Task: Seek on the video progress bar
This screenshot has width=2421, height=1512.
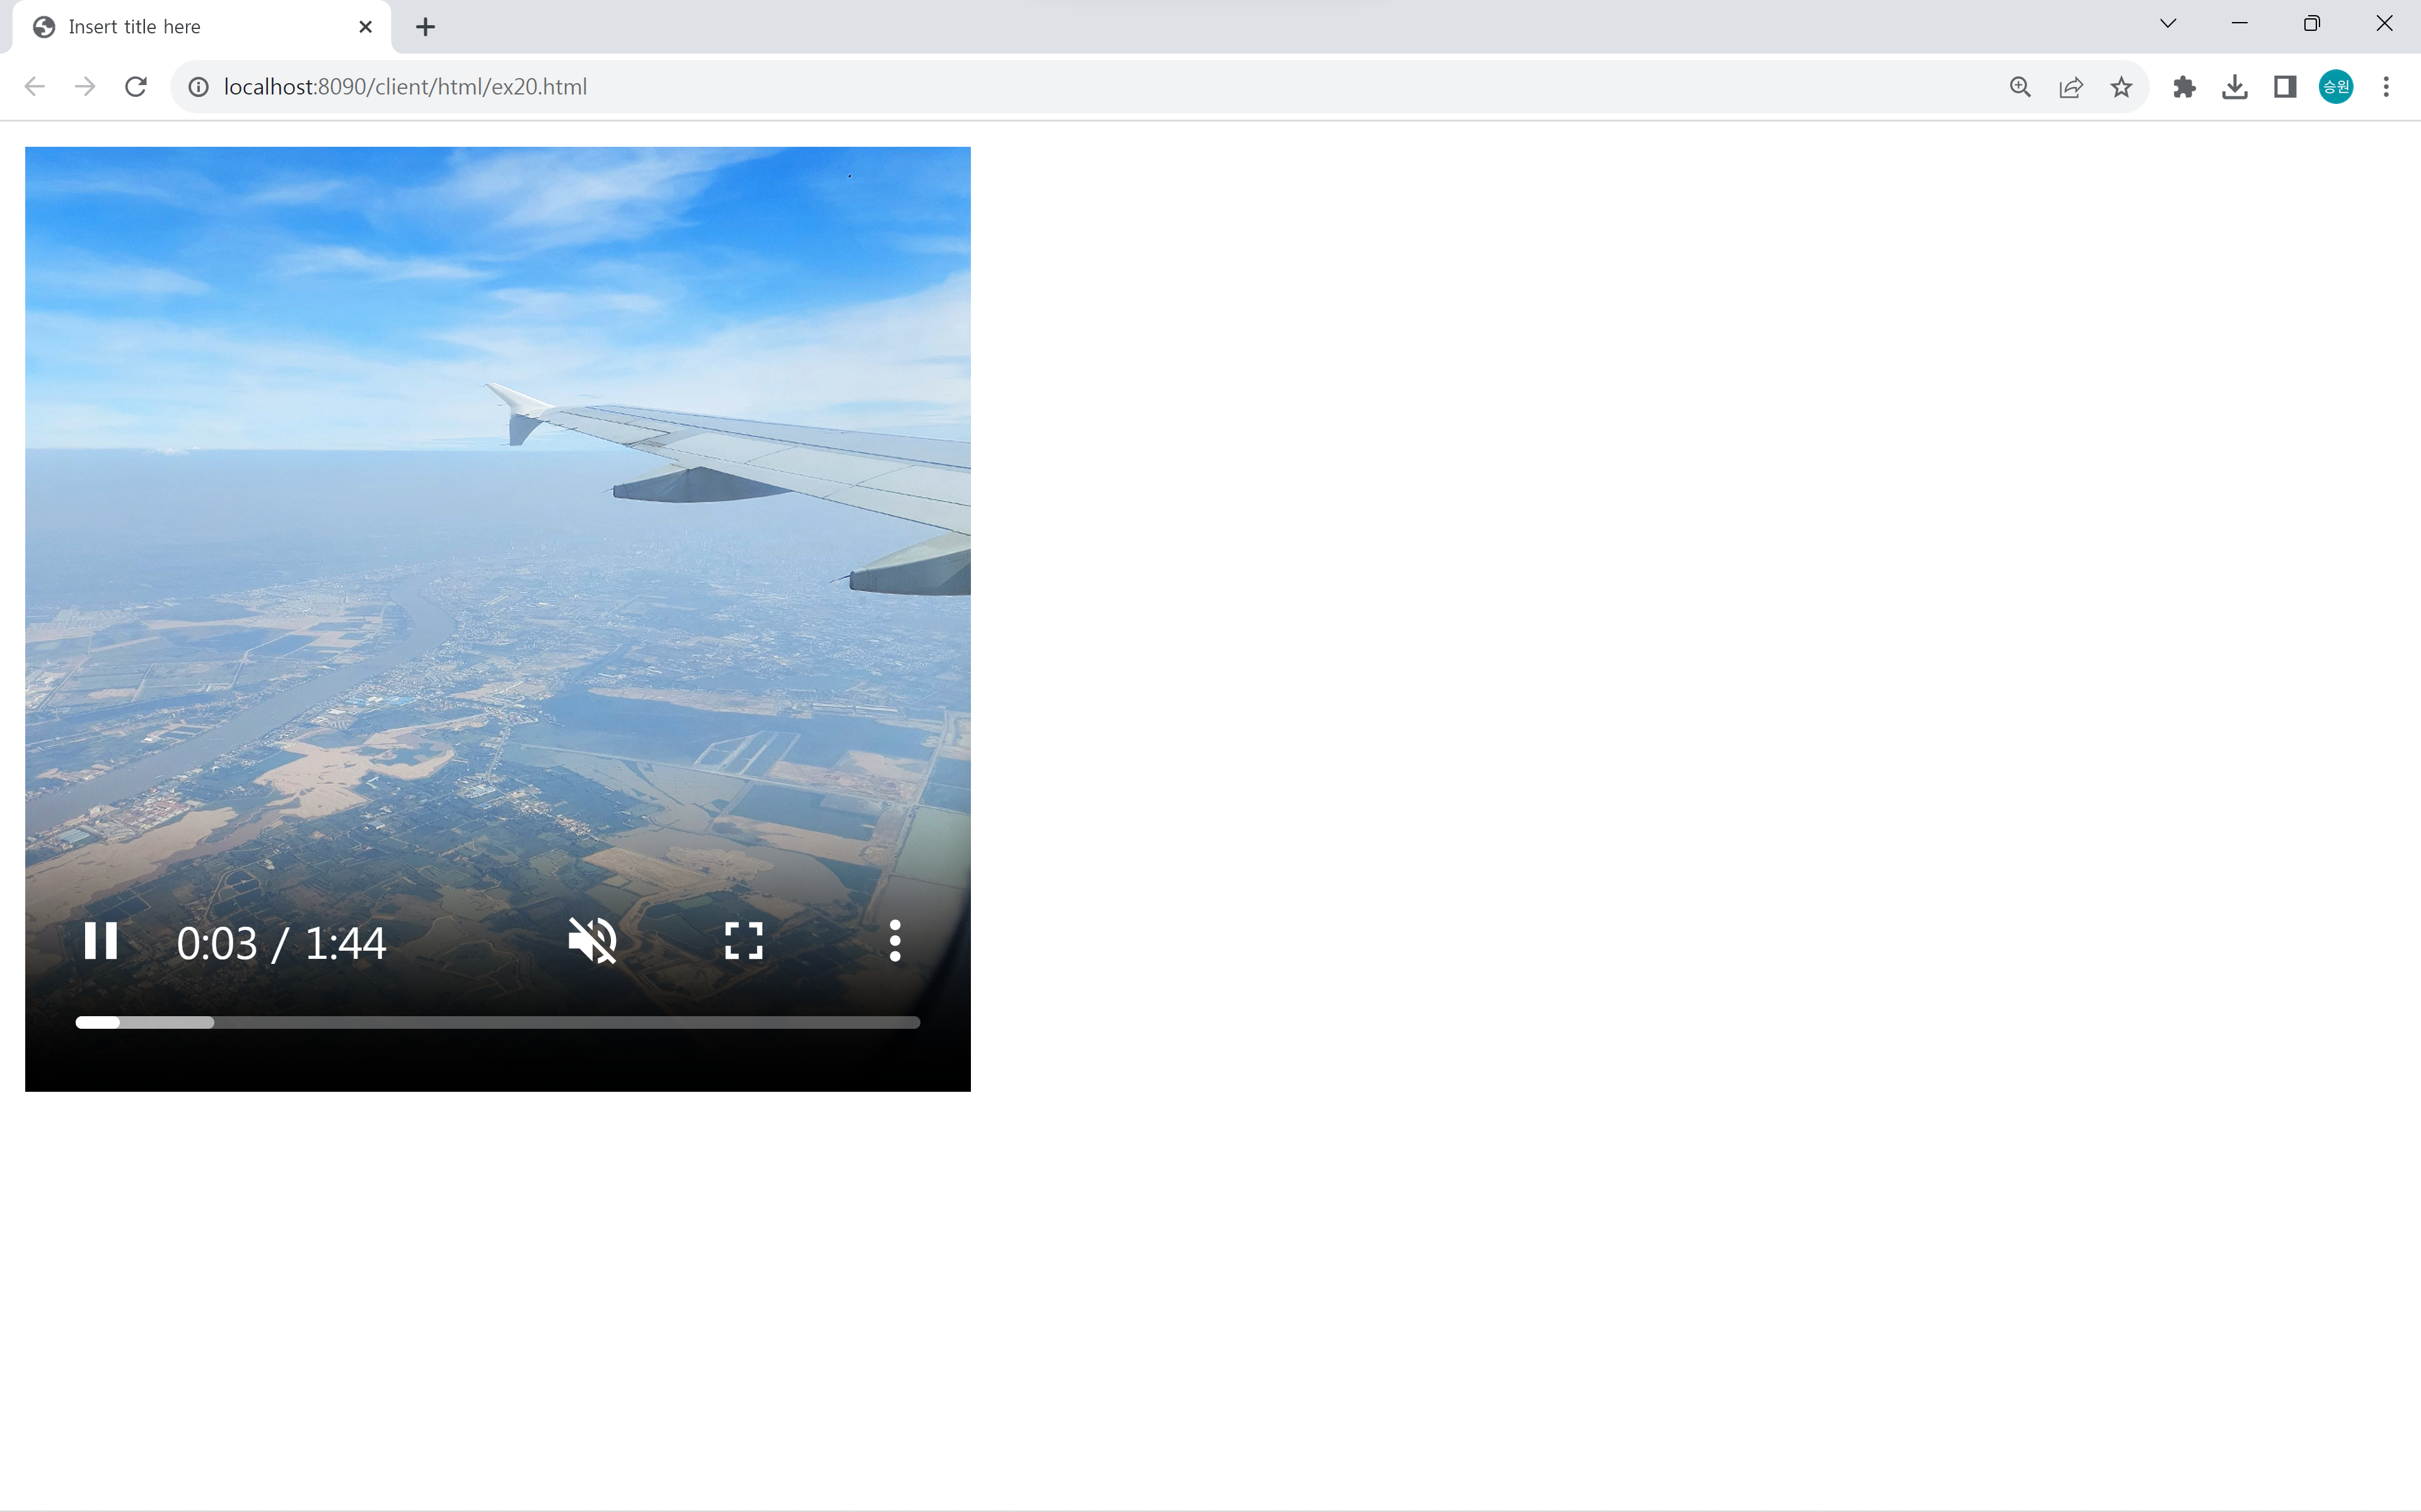Action: [x=497, y=1022]
